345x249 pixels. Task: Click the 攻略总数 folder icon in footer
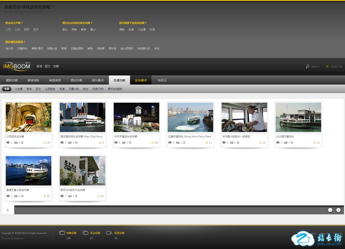[x=62, y=233]
